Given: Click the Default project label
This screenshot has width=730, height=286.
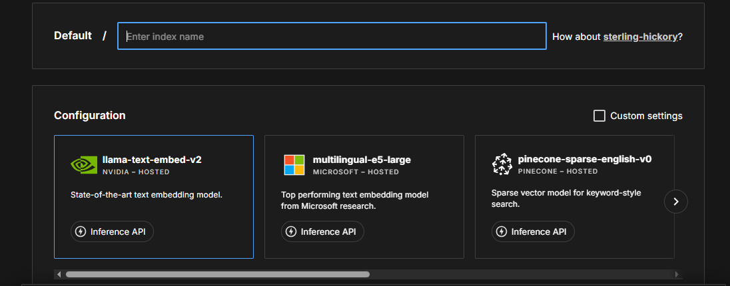Looking at the screenshot, I should tap(73, 36).
